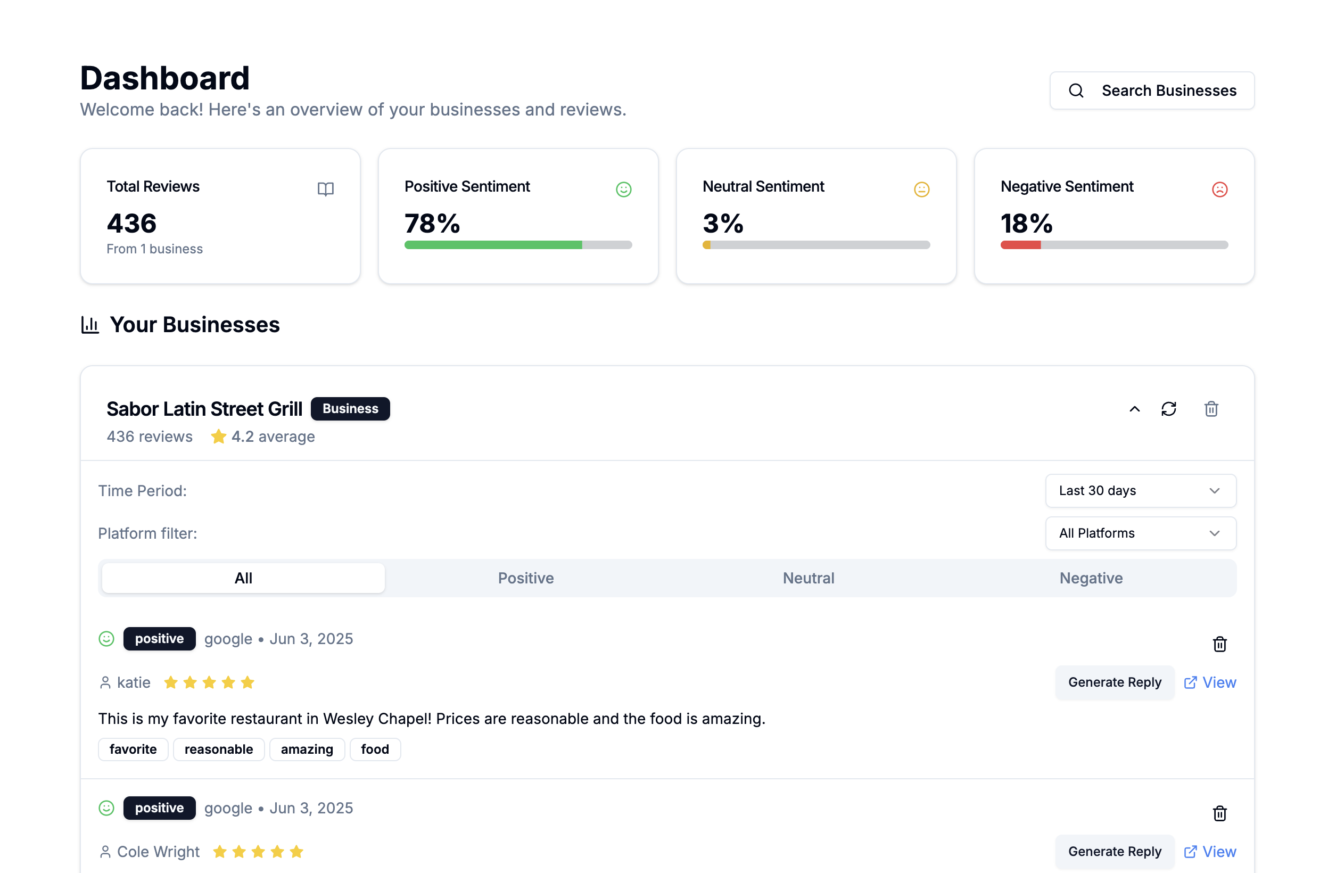The width and height of the screenshot is (1336, 873).
Task: Open the Last 30 days time period dropdown
Action: [x=1140, y=490]
